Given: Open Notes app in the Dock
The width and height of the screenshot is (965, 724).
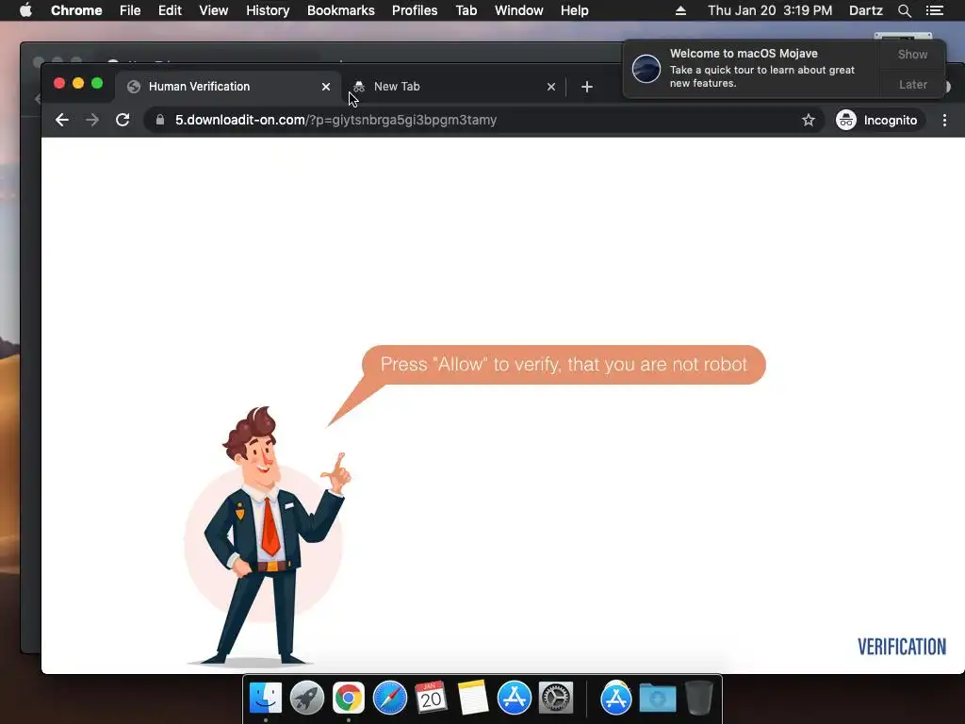Looking at the screenshot, I should pyautogui.click(x=473, y=698).
